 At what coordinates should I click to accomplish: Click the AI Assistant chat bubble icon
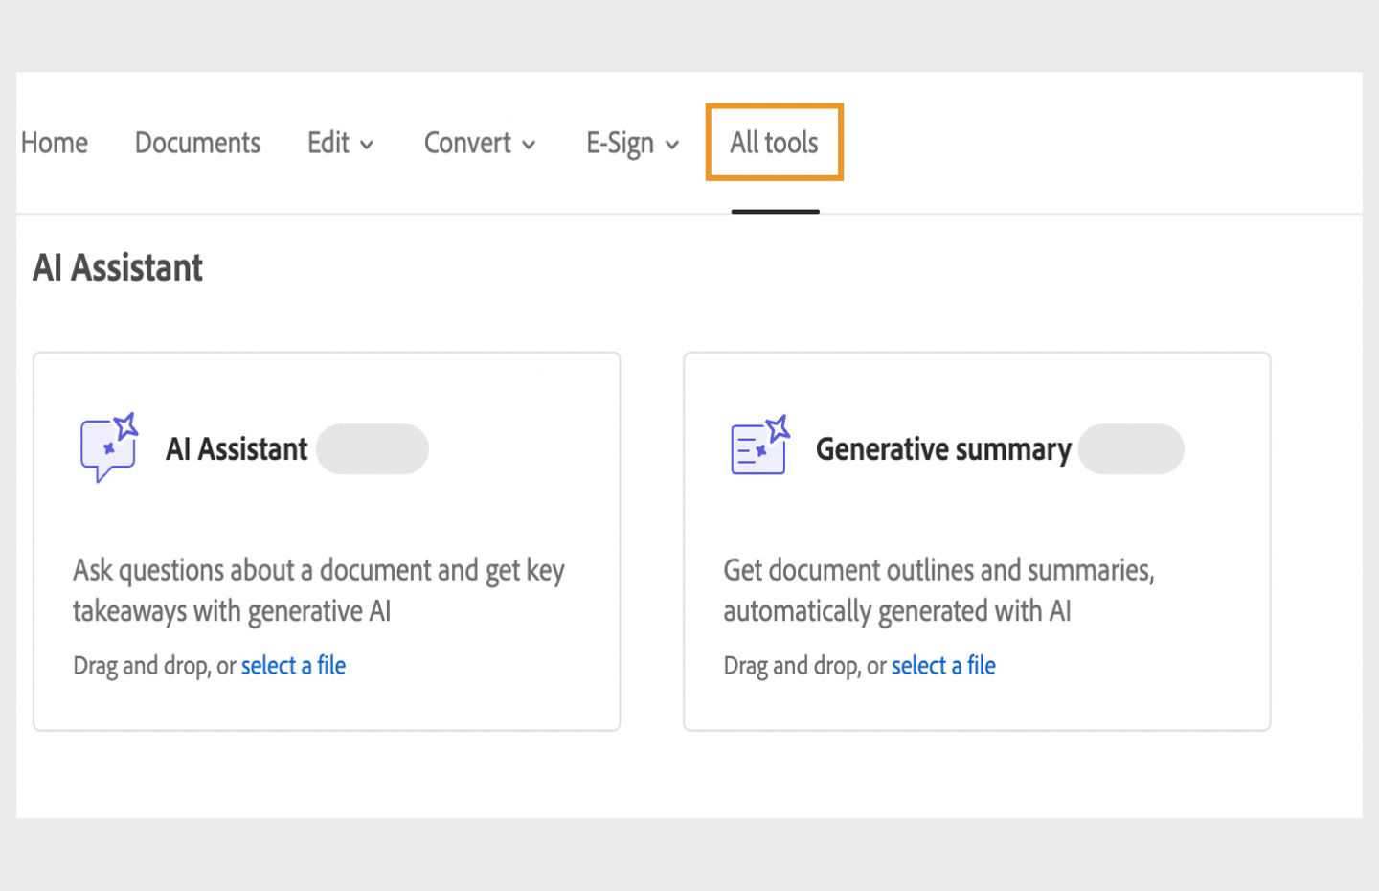point(108,447)
